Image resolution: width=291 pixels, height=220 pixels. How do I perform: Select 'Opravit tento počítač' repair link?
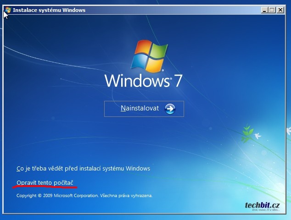pyautogui.click(x=45, y=182)
